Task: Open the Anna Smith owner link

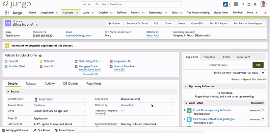Action: (x=46, y=99)
